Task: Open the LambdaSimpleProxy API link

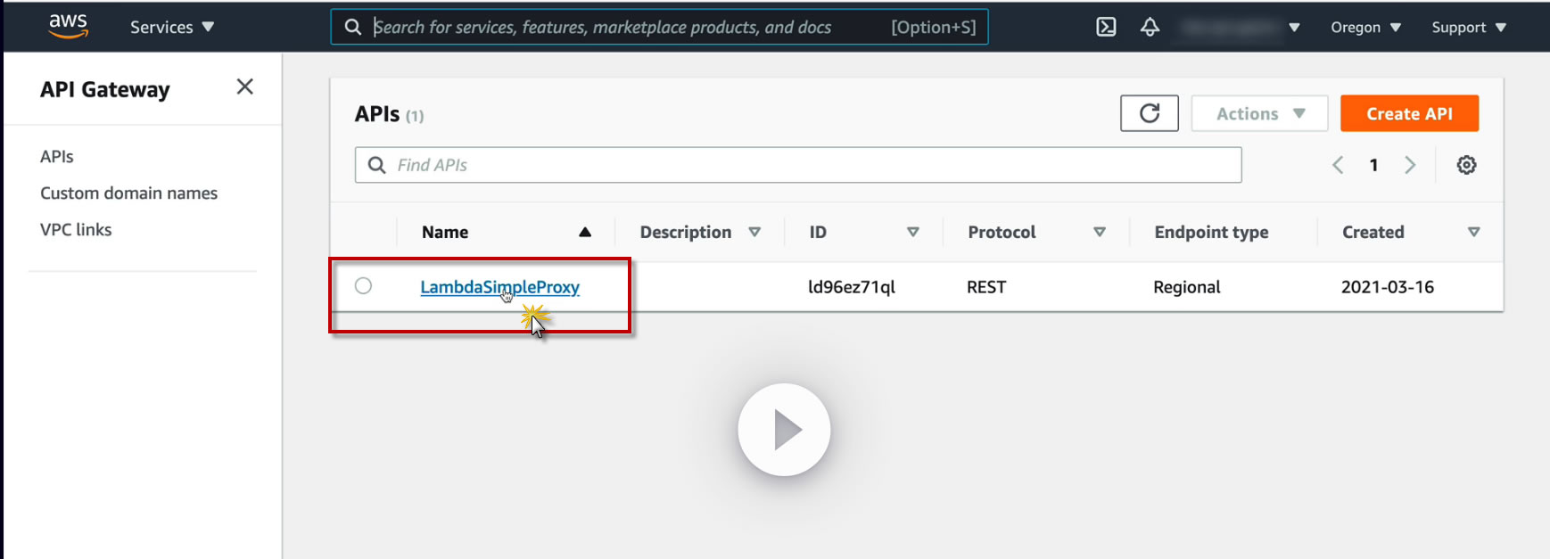Action: [x=499, y=287]
